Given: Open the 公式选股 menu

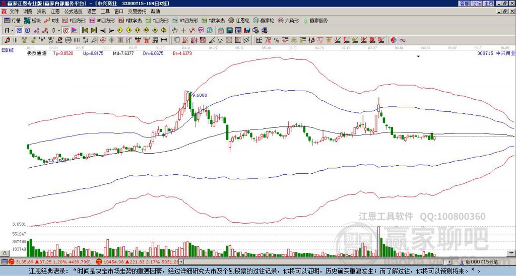Looking at the screenshot, I should (x=74, y=12).
